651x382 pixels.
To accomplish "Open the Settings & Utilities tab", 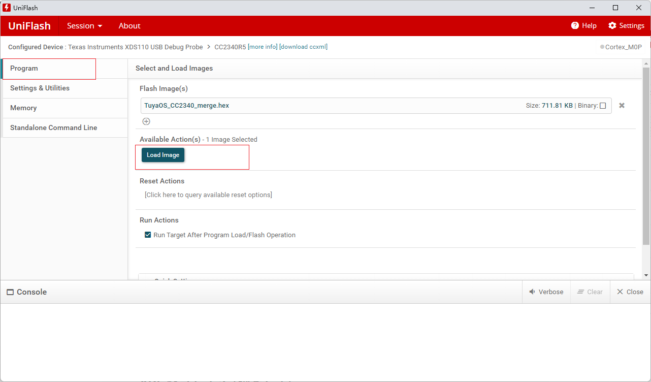I will coord(64,88).
